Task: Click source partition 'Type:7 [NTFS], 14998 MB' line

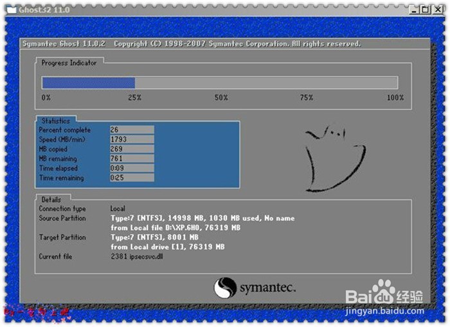Action: pos(203,218)
